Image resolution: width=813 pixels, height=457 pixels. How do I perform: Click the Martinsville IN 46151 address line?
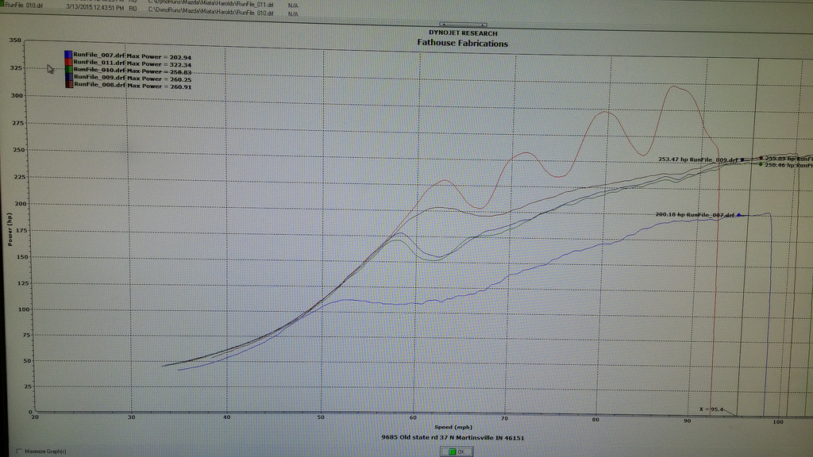(453, 437)
